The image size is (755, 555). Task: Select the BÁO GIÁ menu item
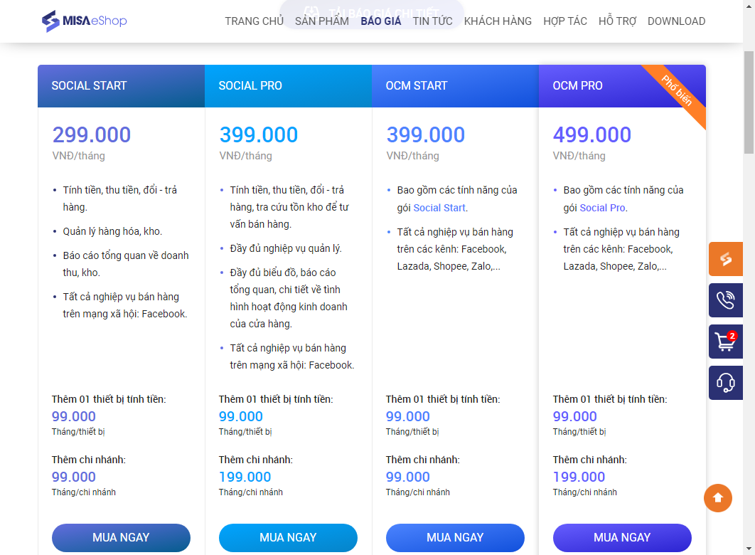[381, 21]
